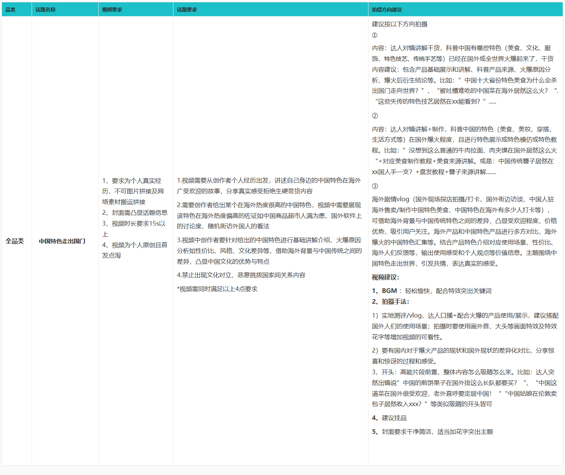Select the 视频要求 column header

point(112,10)
